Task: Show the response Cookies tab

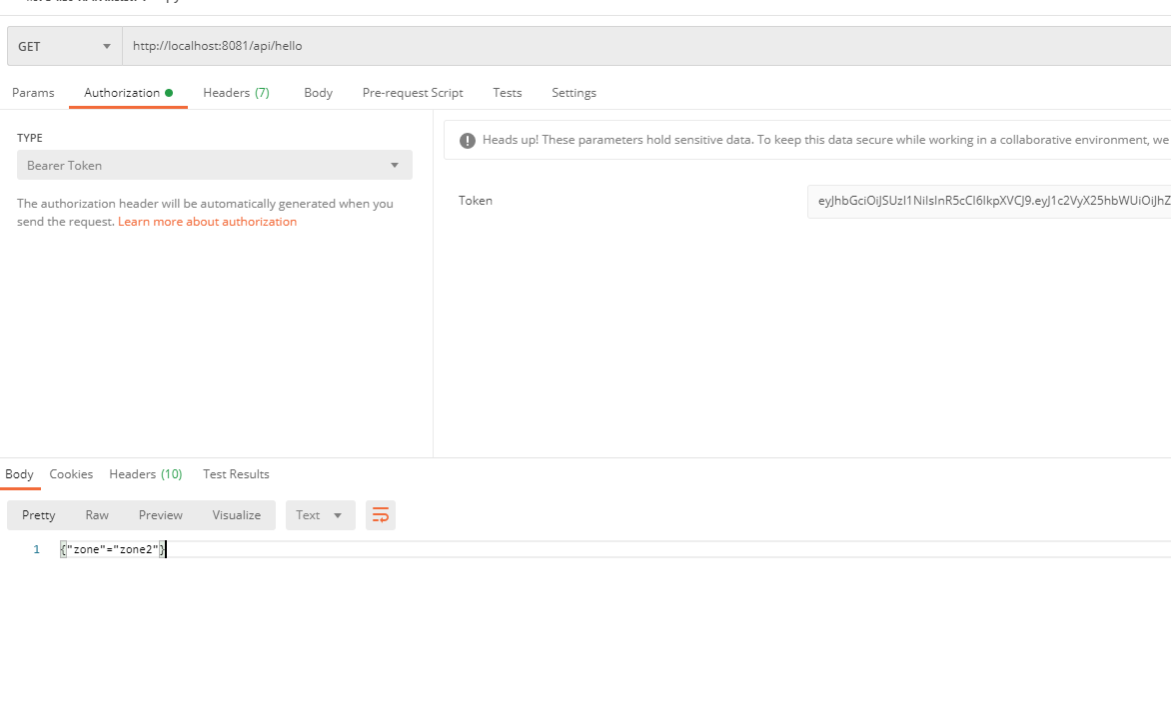Action: click(71, 474)
